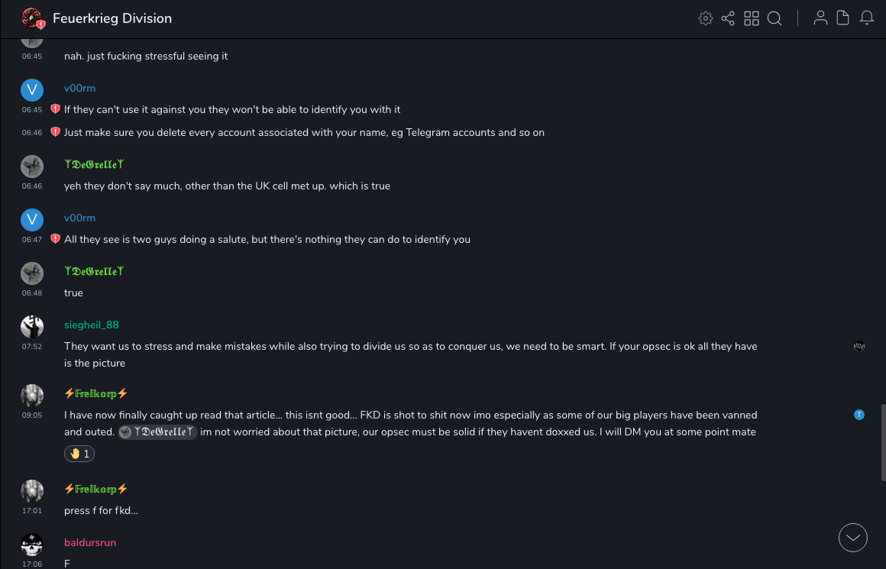
Task: Open the room settings gear icon
Action: [x=705, y=18]
